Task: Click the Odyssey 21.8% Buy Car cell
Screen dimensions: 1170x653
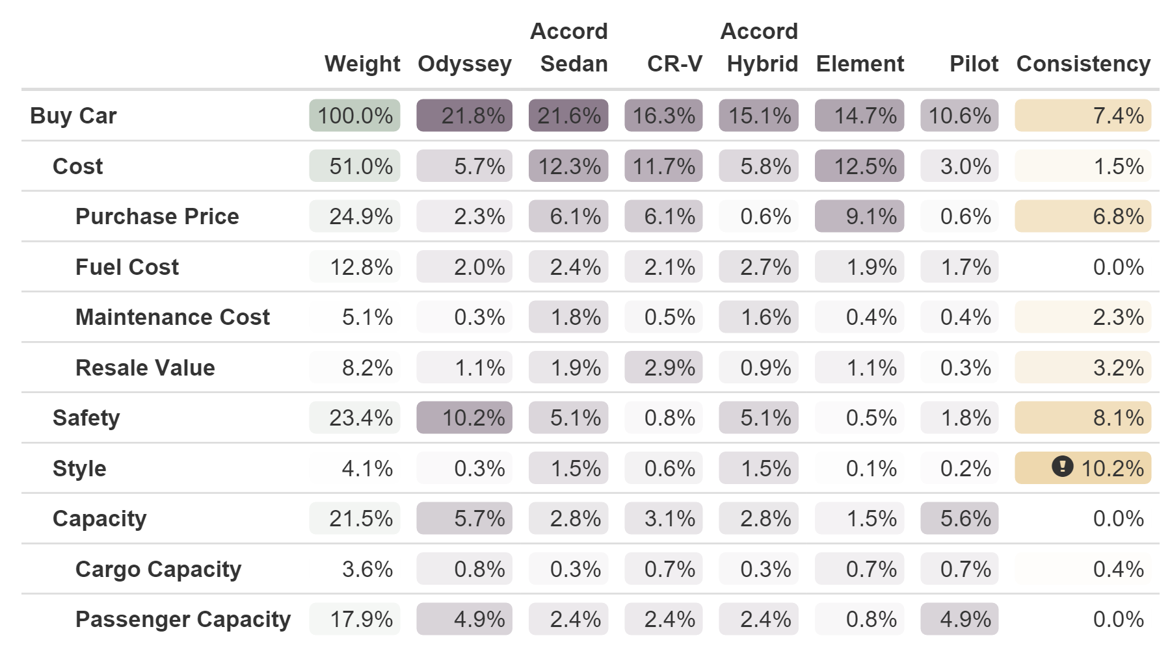Action: [464, 116]
